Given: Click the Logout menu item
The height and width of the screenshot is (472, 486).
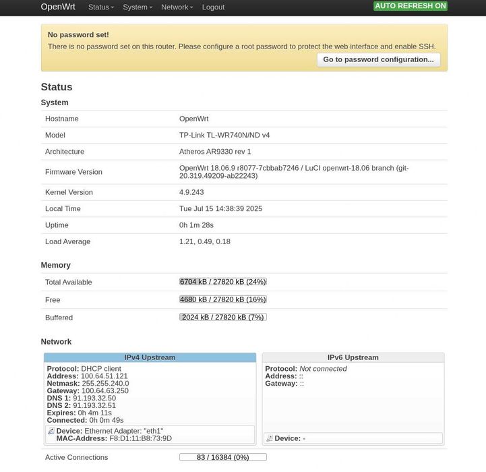Looking at the screenshot, I should pos(213,7).
